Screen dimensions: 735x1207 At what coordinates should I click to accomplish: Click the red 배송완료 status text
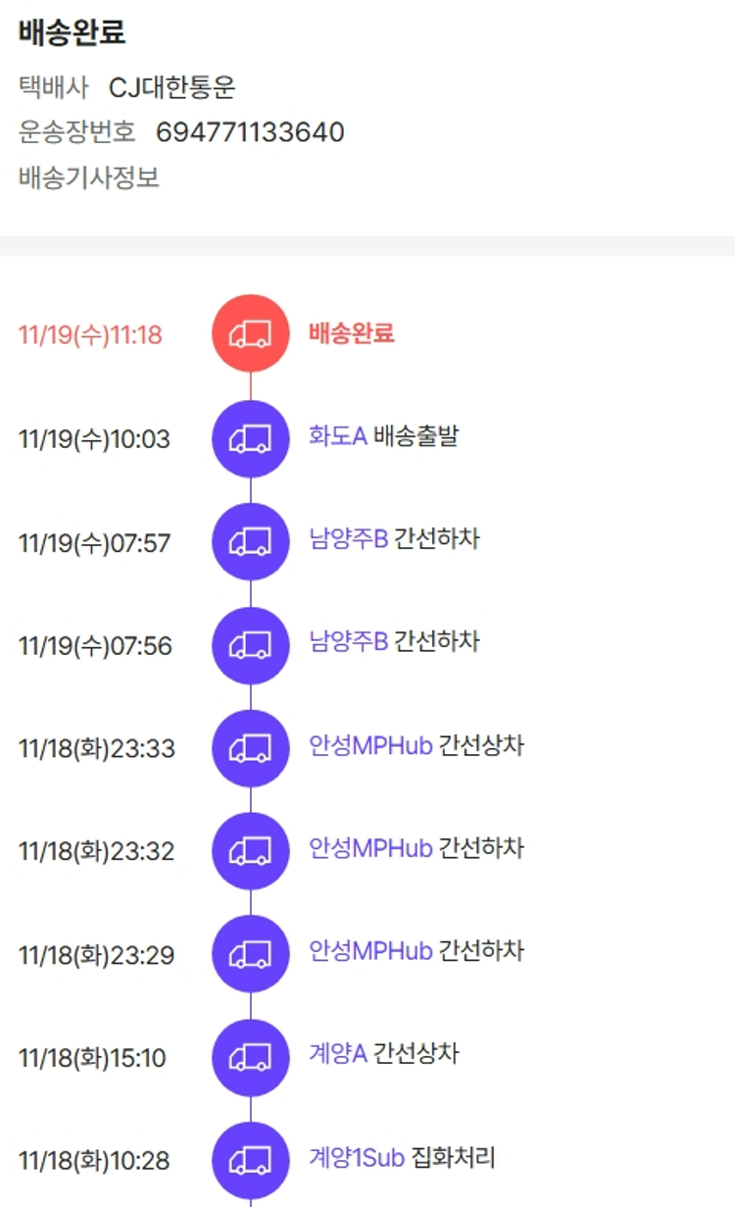click(x=351, y=333)
